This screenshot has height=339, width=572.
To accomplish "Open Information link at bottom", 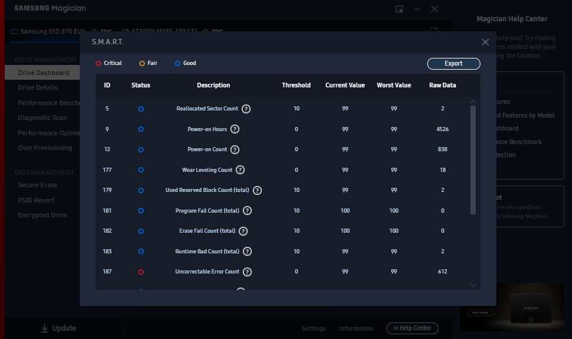I will tap(356, 328).
